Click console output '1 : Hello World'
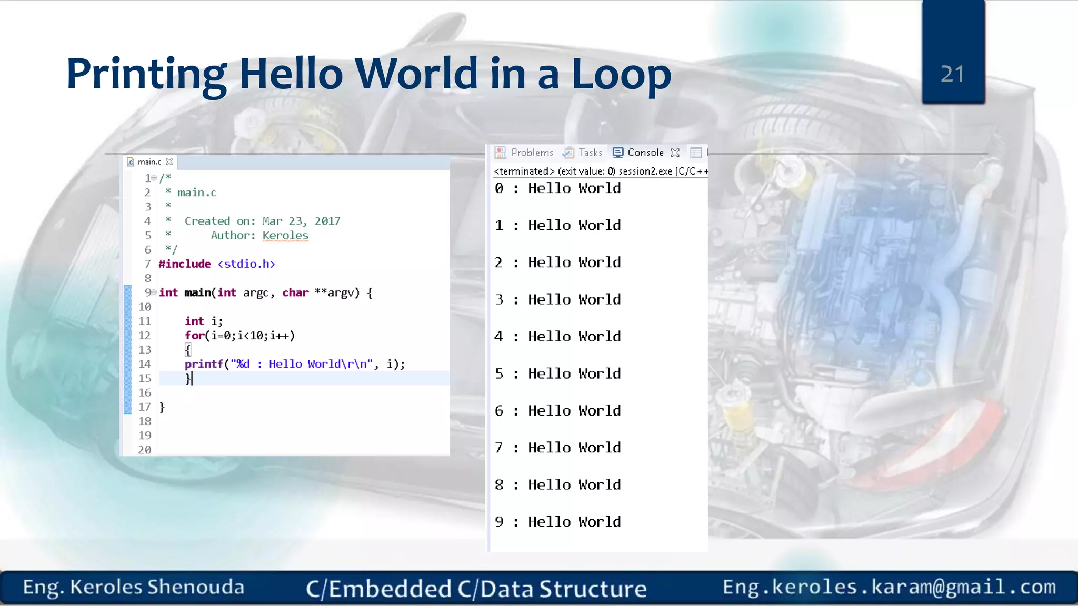1078x606 pixels. 558,226
